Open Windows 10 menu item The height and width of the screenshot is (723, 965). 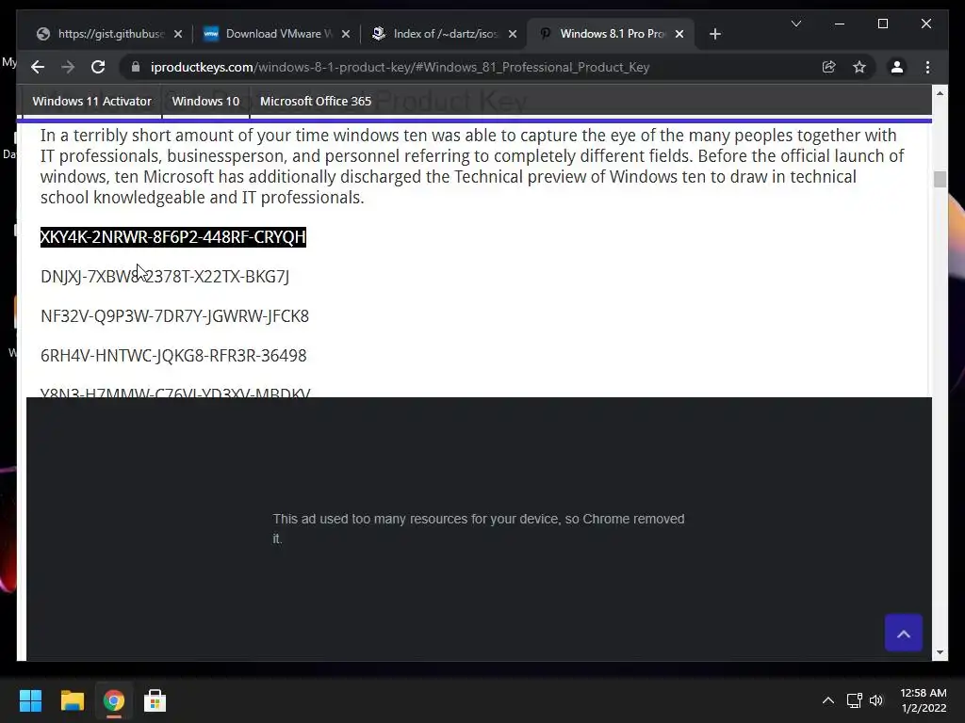205,102
